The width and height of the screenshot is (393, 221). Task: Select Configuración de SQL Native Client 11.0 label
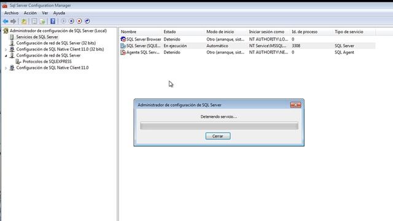52,68
